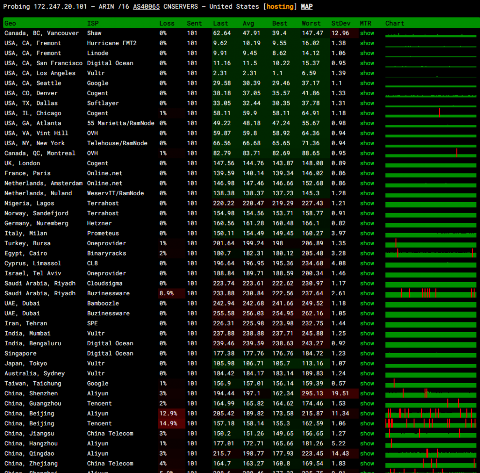Click 'show' MTR for Fremont Hurricane FMT2 row
Screen dimensions: 480x473
coord(367,43)
